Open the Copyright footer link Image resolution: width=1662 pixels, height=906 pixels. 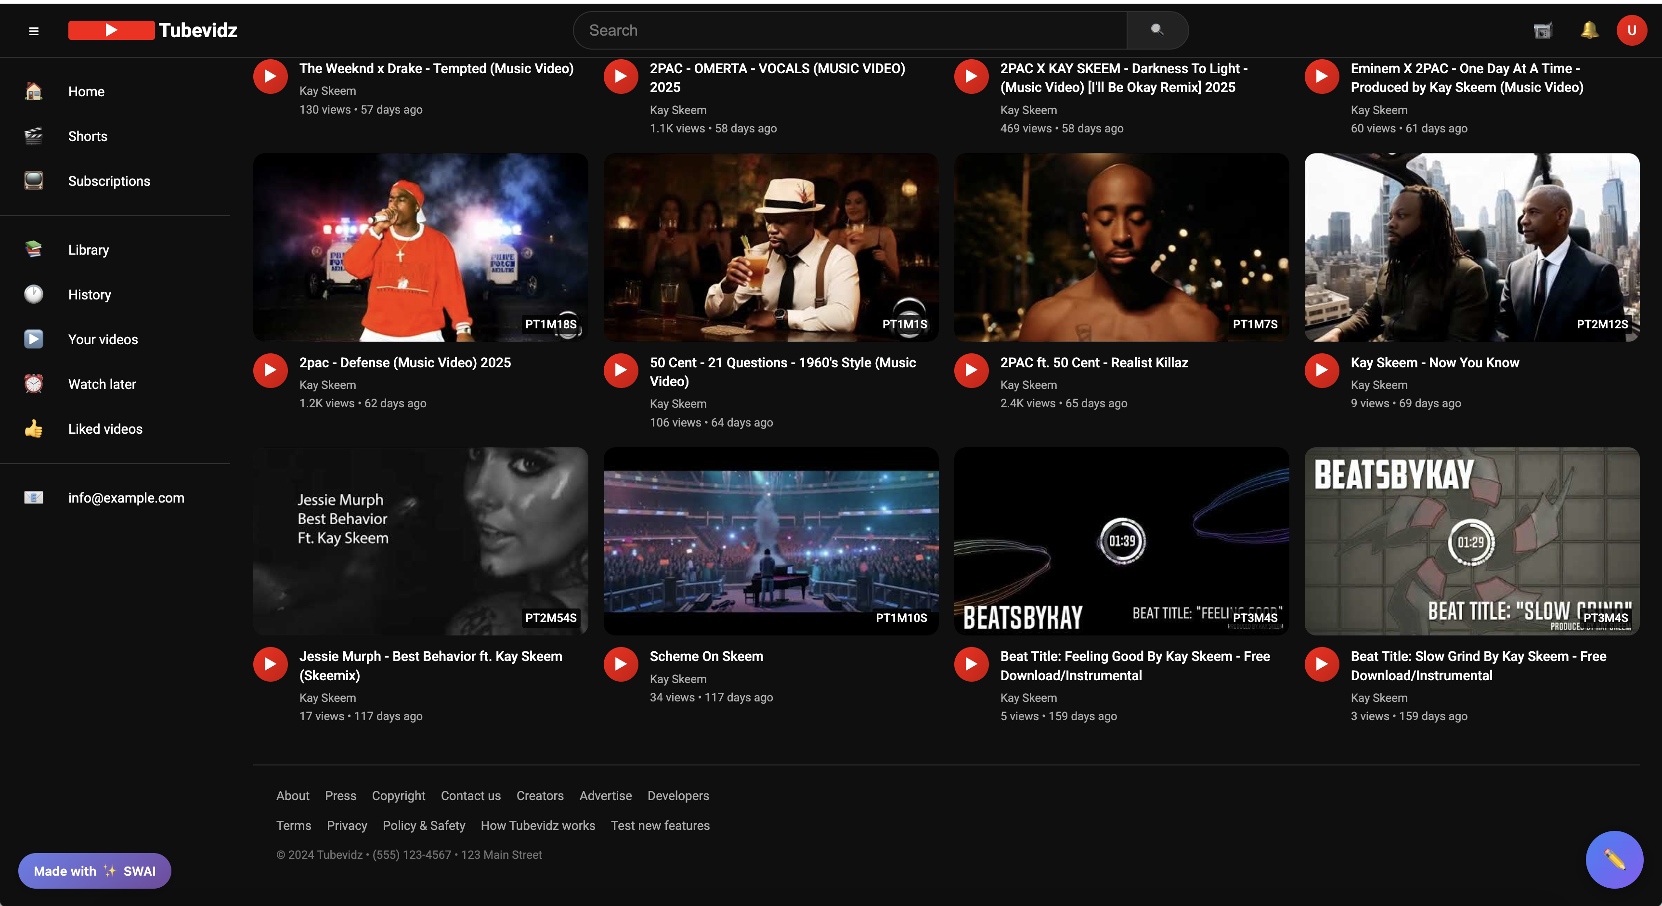(398, 796)
